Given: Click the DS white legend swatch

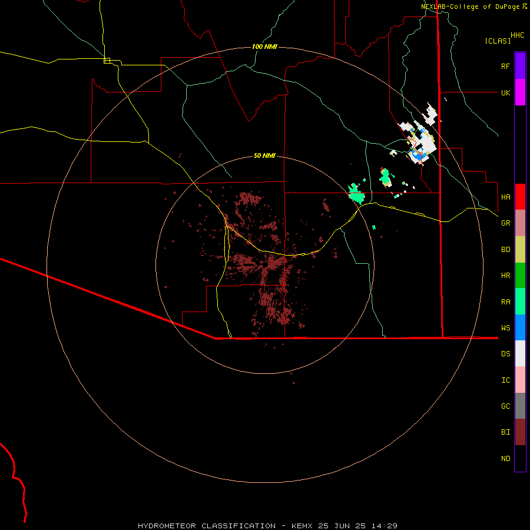Looking at the screenshot, I should pyautogui.click(x=520, y=353).
